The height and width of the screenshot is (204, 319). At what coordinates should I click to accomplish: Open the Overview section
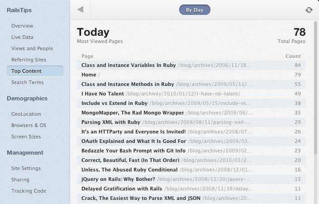pos(22,26)
